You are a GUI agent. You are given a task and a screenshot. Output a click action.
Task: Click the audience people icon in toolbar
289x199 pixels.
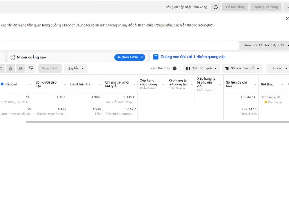[x=20, y=68]
